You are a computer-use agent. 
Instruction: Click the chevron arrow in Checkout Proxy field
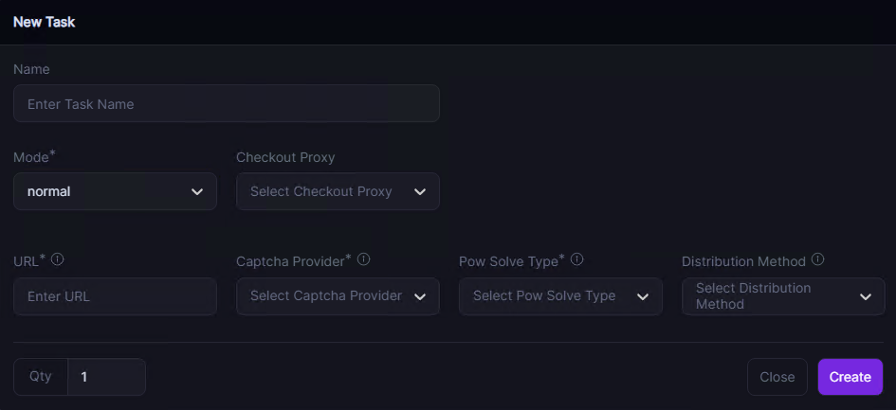pos(420,191)
